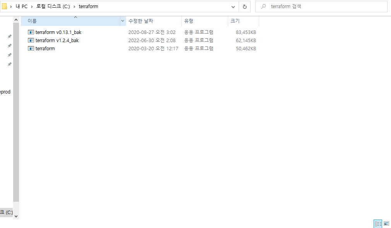Navigate to 로컬 디스크 (C:) breadcrumb
The height and width of the screenshot is (228, 391).
pyautogui.click(x=53, y=7)
